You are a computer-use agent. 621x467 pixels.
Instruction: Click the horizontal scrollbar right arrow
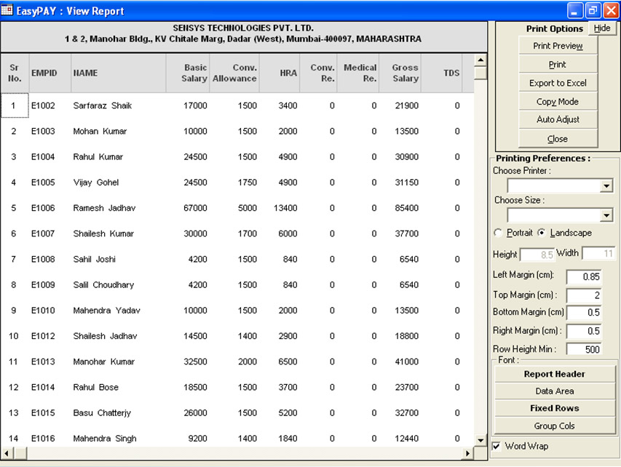coord(467,453)
